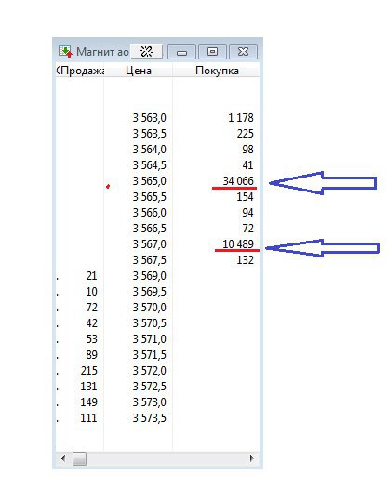Select price 3 569,5
Screen dimensions: 387x500
click(x=150, y=292)
